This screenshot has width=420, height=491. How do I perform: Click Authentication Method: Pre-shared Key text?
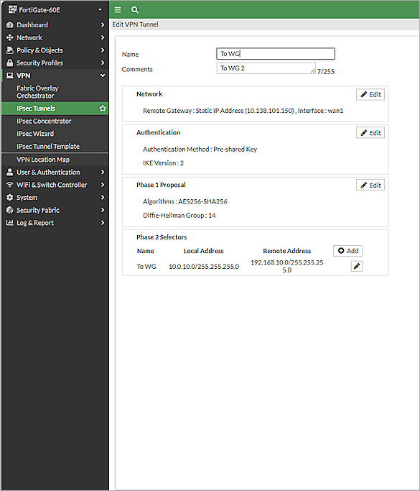[x=200, y=149]
